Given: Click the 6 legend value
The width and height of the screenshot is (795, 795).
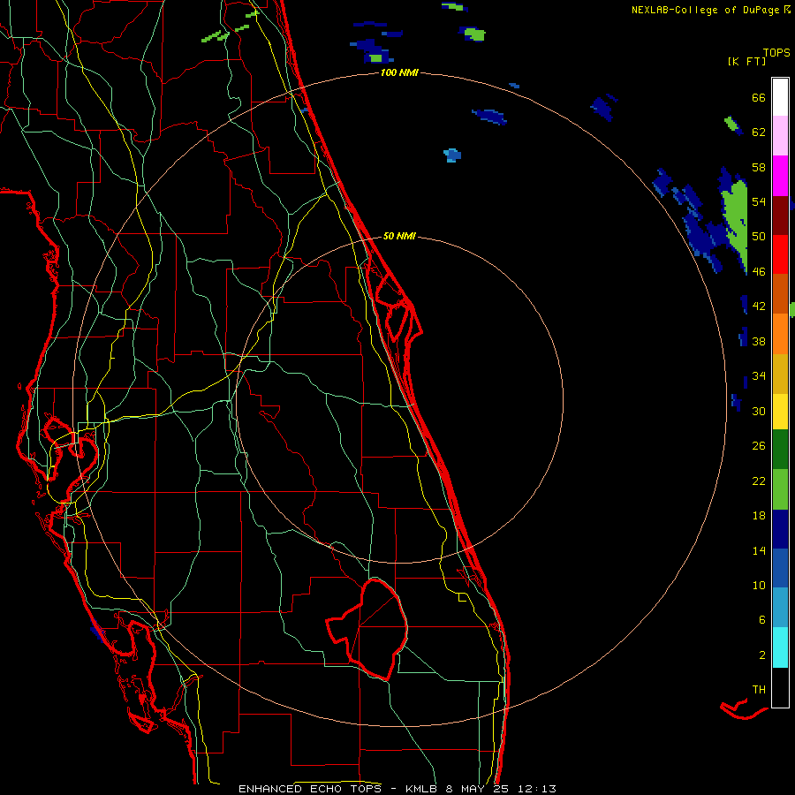Looking at the screenshot, I should tap(762, 620).
